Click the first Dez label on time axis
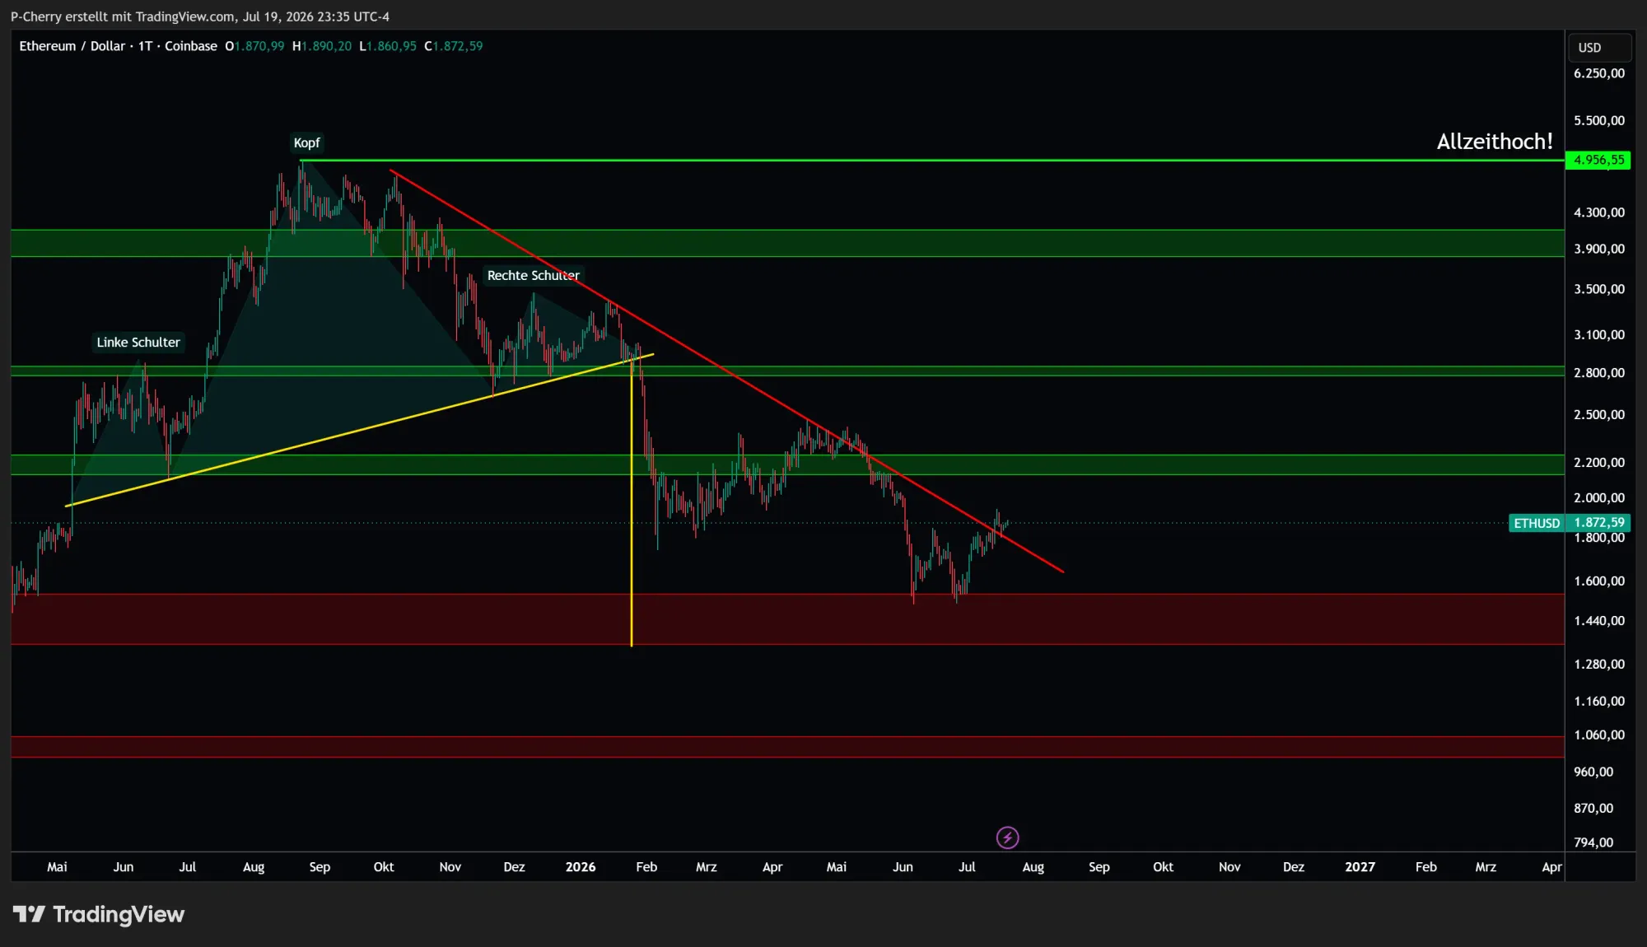This screenshot has height=947, width=1647. (x=514, y=867)
